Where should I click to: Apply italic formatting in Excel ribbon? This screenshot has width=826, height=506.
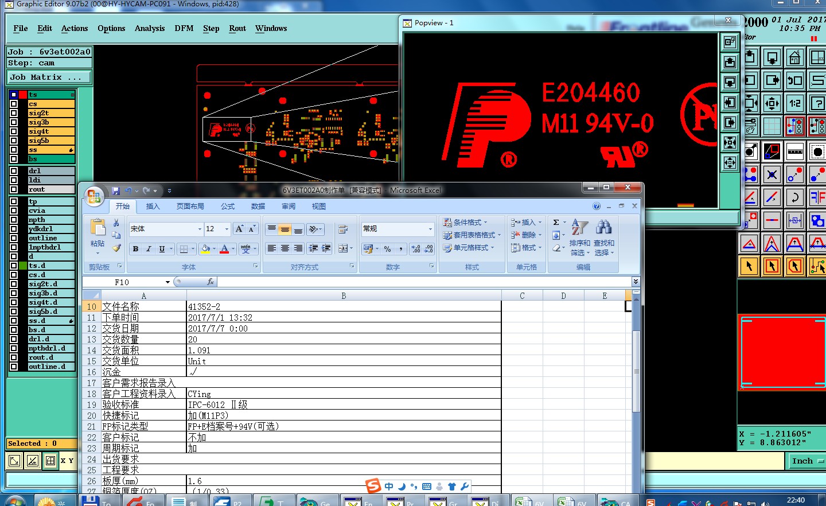point(149,248)
